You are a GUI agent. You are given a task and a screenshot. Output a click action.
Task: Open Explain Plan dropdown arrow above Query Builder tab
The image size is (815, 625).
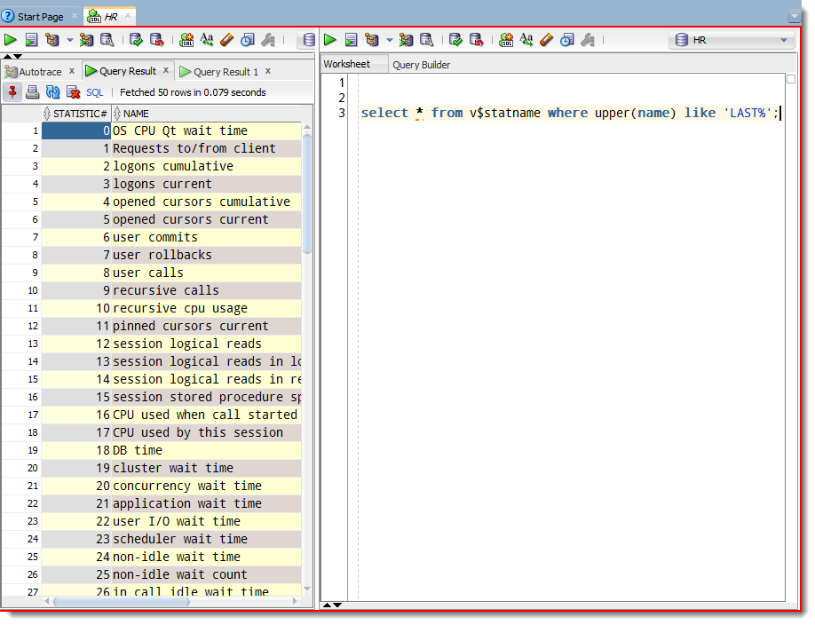click(x=390, y=40)
